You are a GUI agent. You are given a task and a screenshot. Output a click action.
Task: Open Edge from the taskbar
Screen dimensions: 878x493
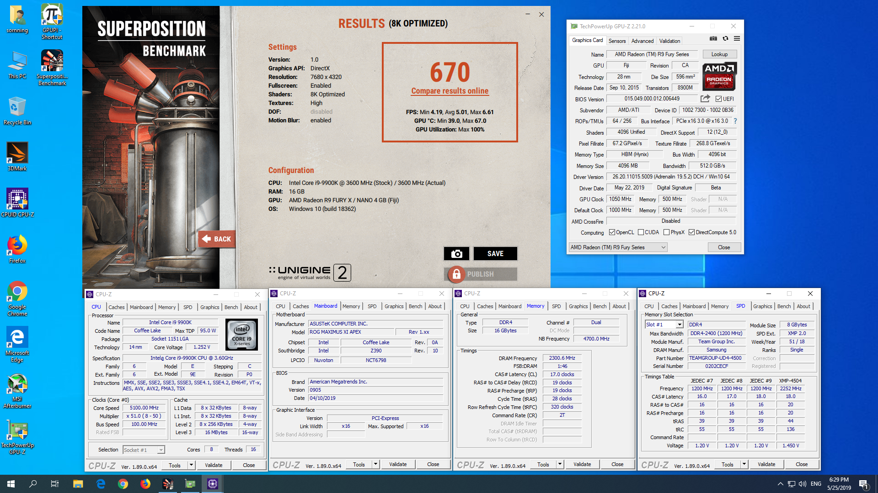click(101, 484)
